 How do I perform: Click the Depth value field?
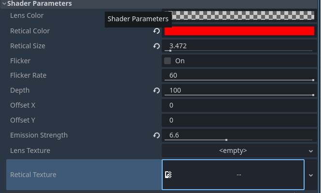click(x=239, y=90)
